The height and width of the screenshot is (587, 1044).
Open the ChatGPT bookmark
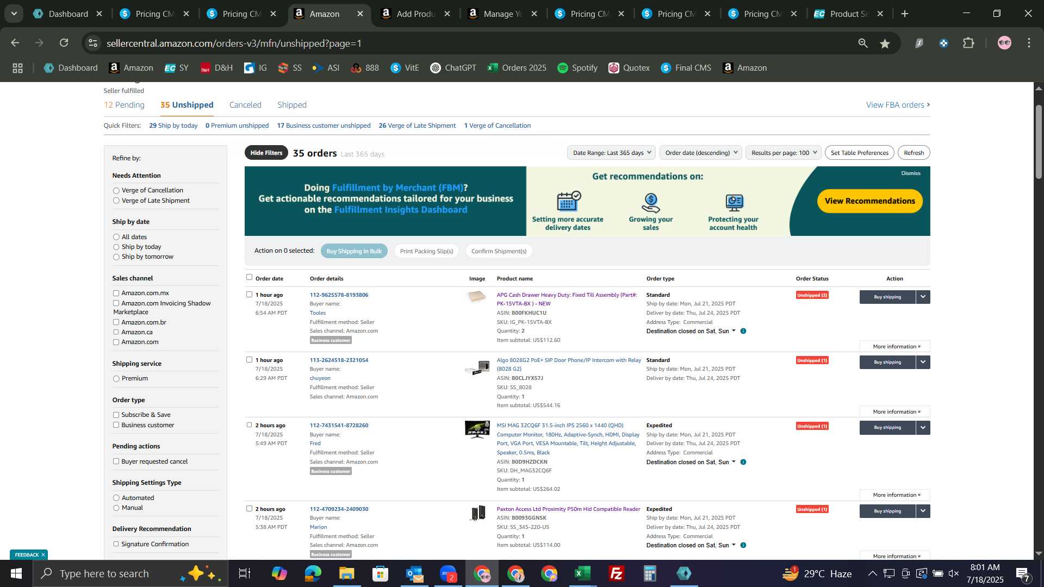[453, 68]
